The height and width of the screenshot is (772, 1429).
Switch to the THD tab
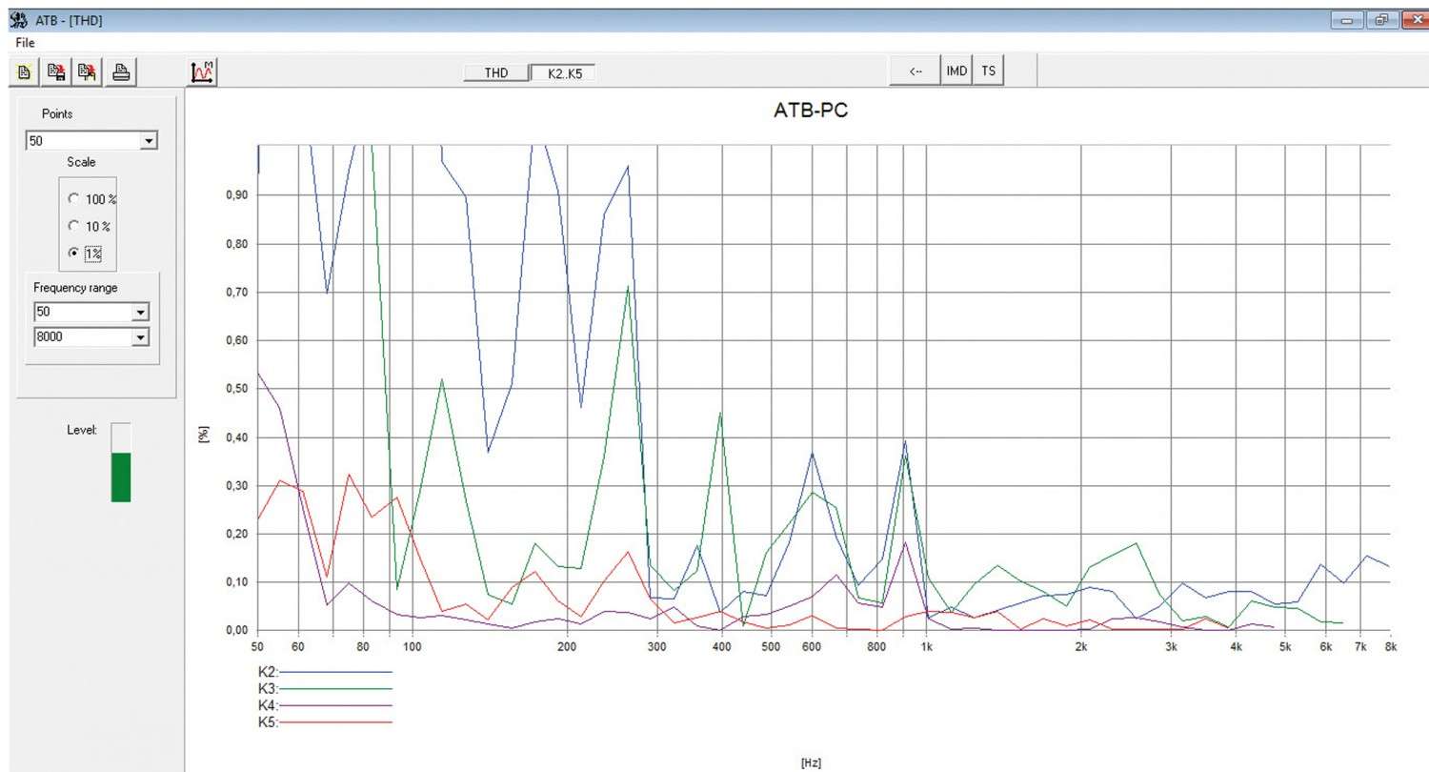coord(495,72)
